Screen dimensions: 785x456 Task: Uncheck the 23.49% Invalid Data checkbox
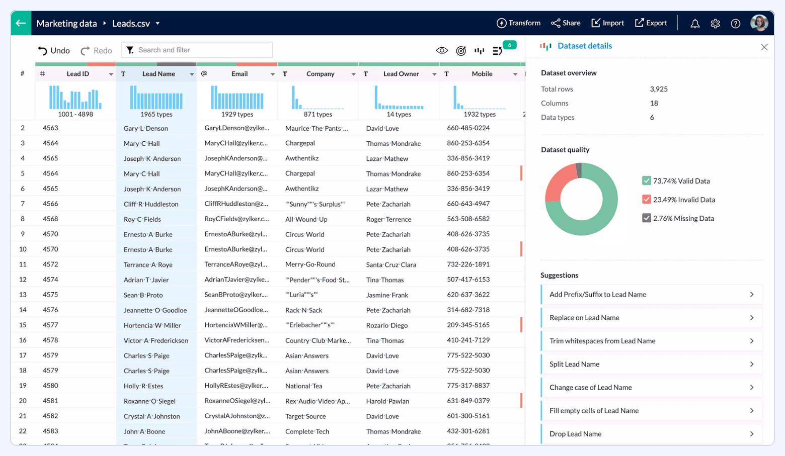tap(647, 199)
